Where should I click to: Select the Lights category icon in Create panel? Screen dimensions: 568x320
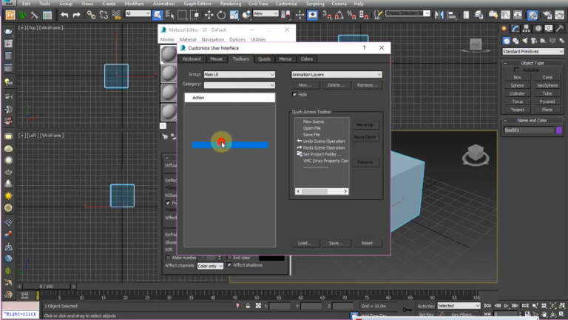pyautogui.click(x=525, y=41)
